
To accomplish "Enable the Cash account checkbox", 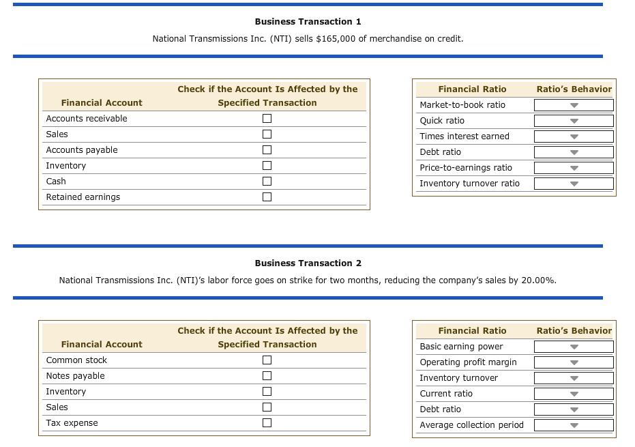I will click(267, 182).
